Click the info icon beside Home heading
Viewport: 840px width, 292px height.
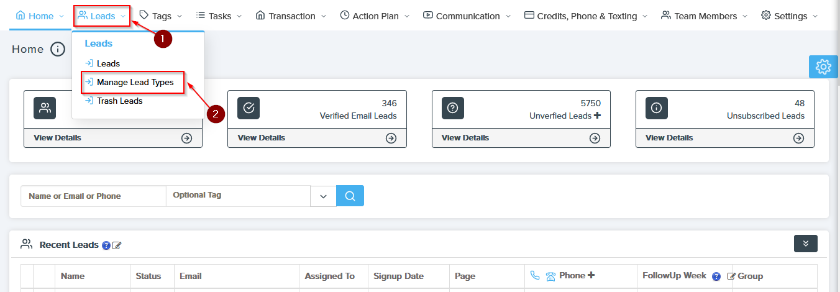pos(58,49)
